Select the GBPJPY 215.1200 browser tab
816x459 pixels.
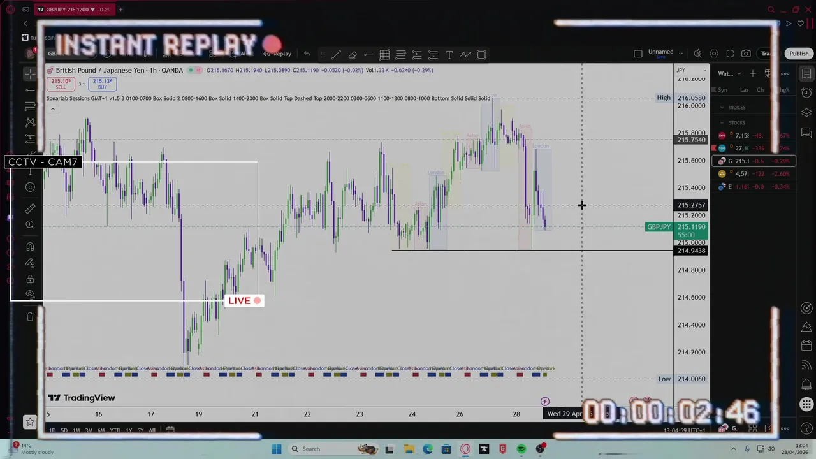tap(73, 10)
